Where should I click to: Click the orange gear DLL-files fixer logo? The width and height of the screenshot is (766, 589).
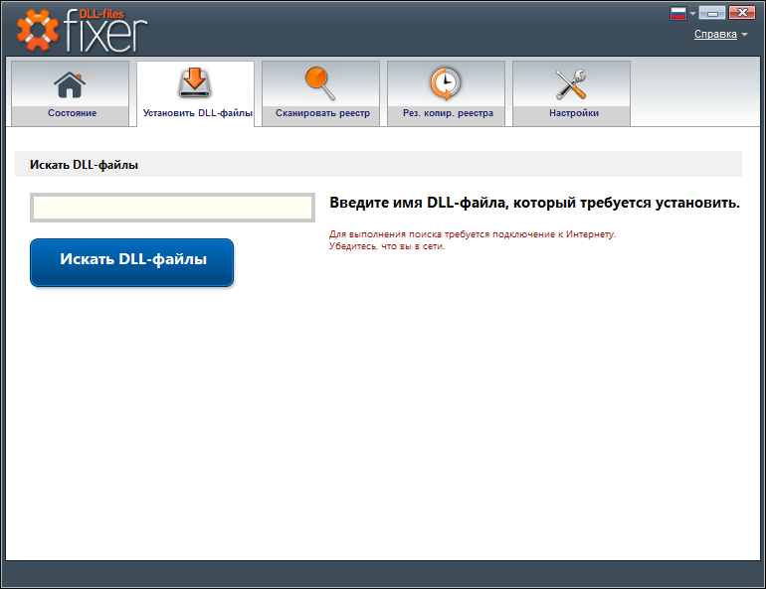click(x=37, y=30)
